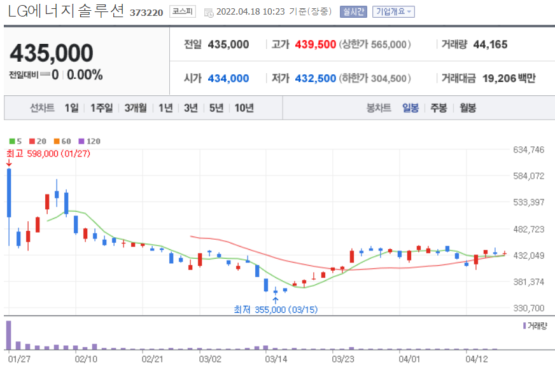
Task: Click the 381,374 price axis label
Action: click(x=529, y=282)
